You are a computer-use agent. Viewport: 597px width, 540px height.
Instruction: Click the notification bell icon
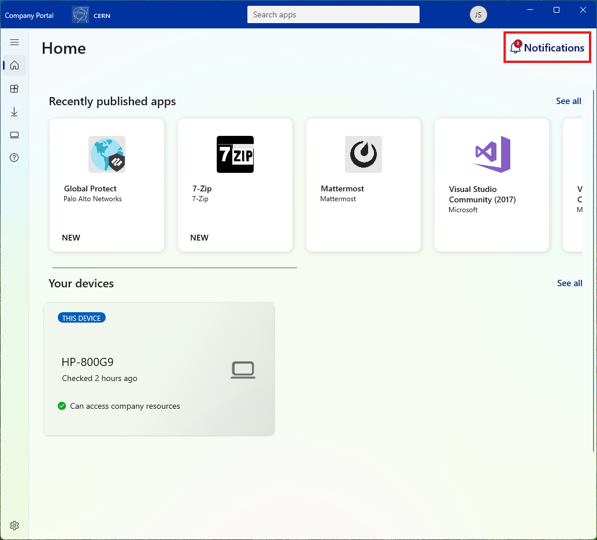(x=515, y=47)
